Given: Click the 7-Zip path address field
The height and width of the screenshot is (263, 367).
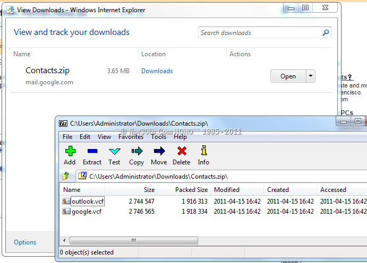Looking at the screenshot, I should (223, 177).
